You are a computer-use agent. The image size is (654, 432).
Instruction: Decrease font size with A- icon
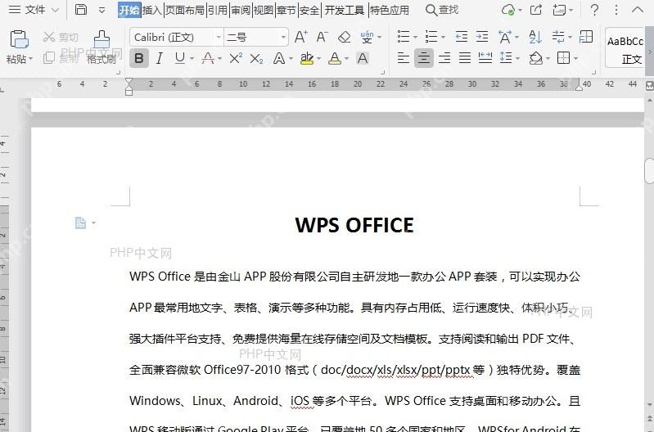pos(322,37)
